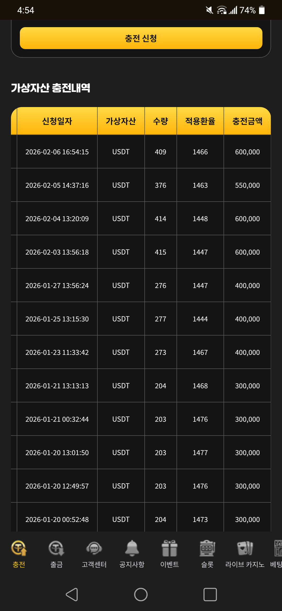Tap the partially visible 베팅 menu item
The image size is (282, 611).
pos(277,553)
